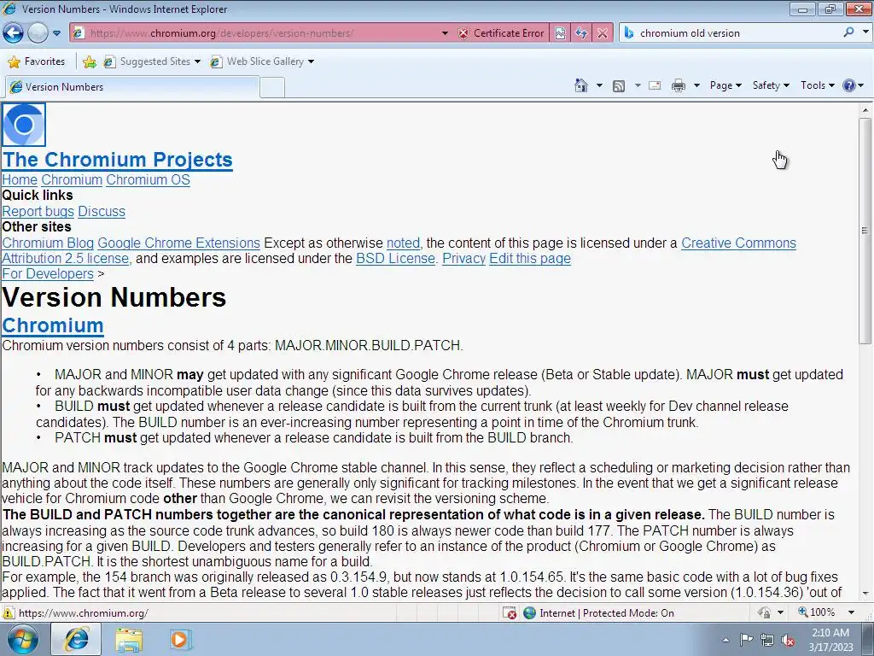Click the Forward navigation arrow button

38,33
